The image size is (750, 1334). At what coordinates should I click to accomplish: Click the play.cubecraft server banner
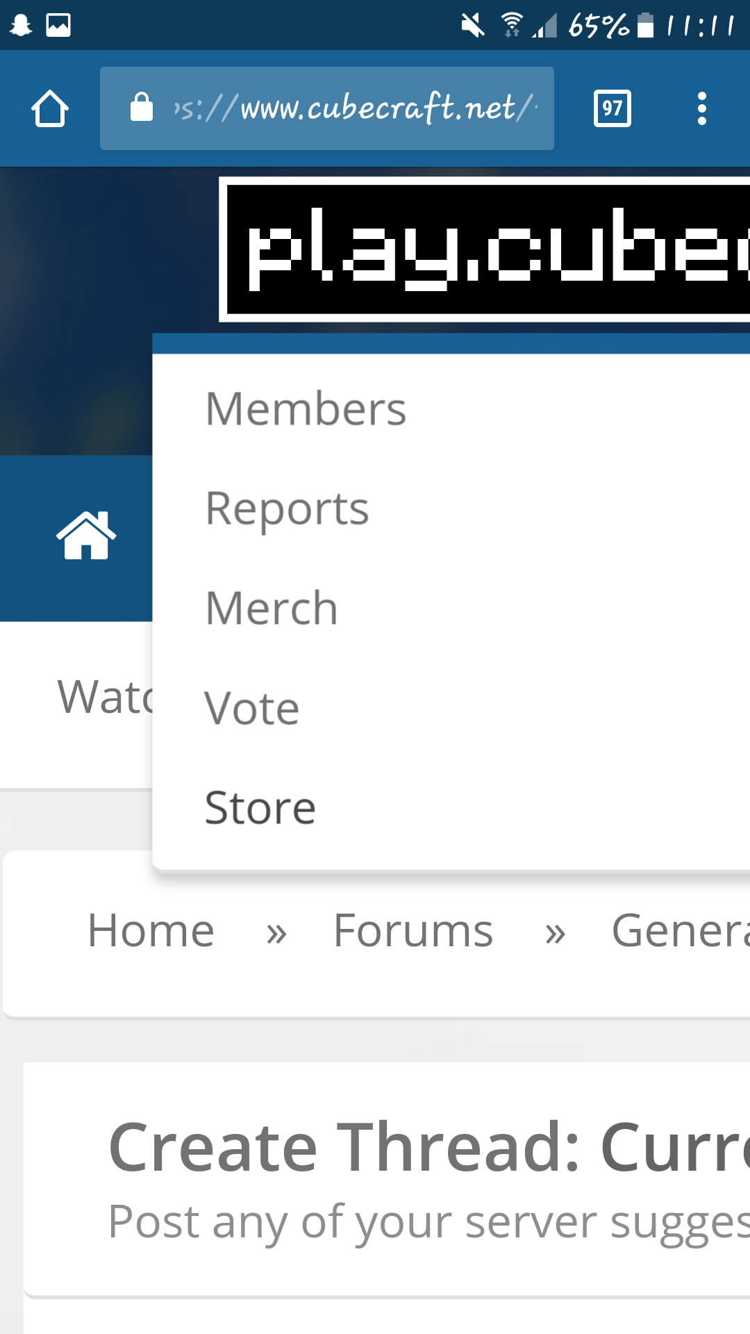click(x=485, y=249)
